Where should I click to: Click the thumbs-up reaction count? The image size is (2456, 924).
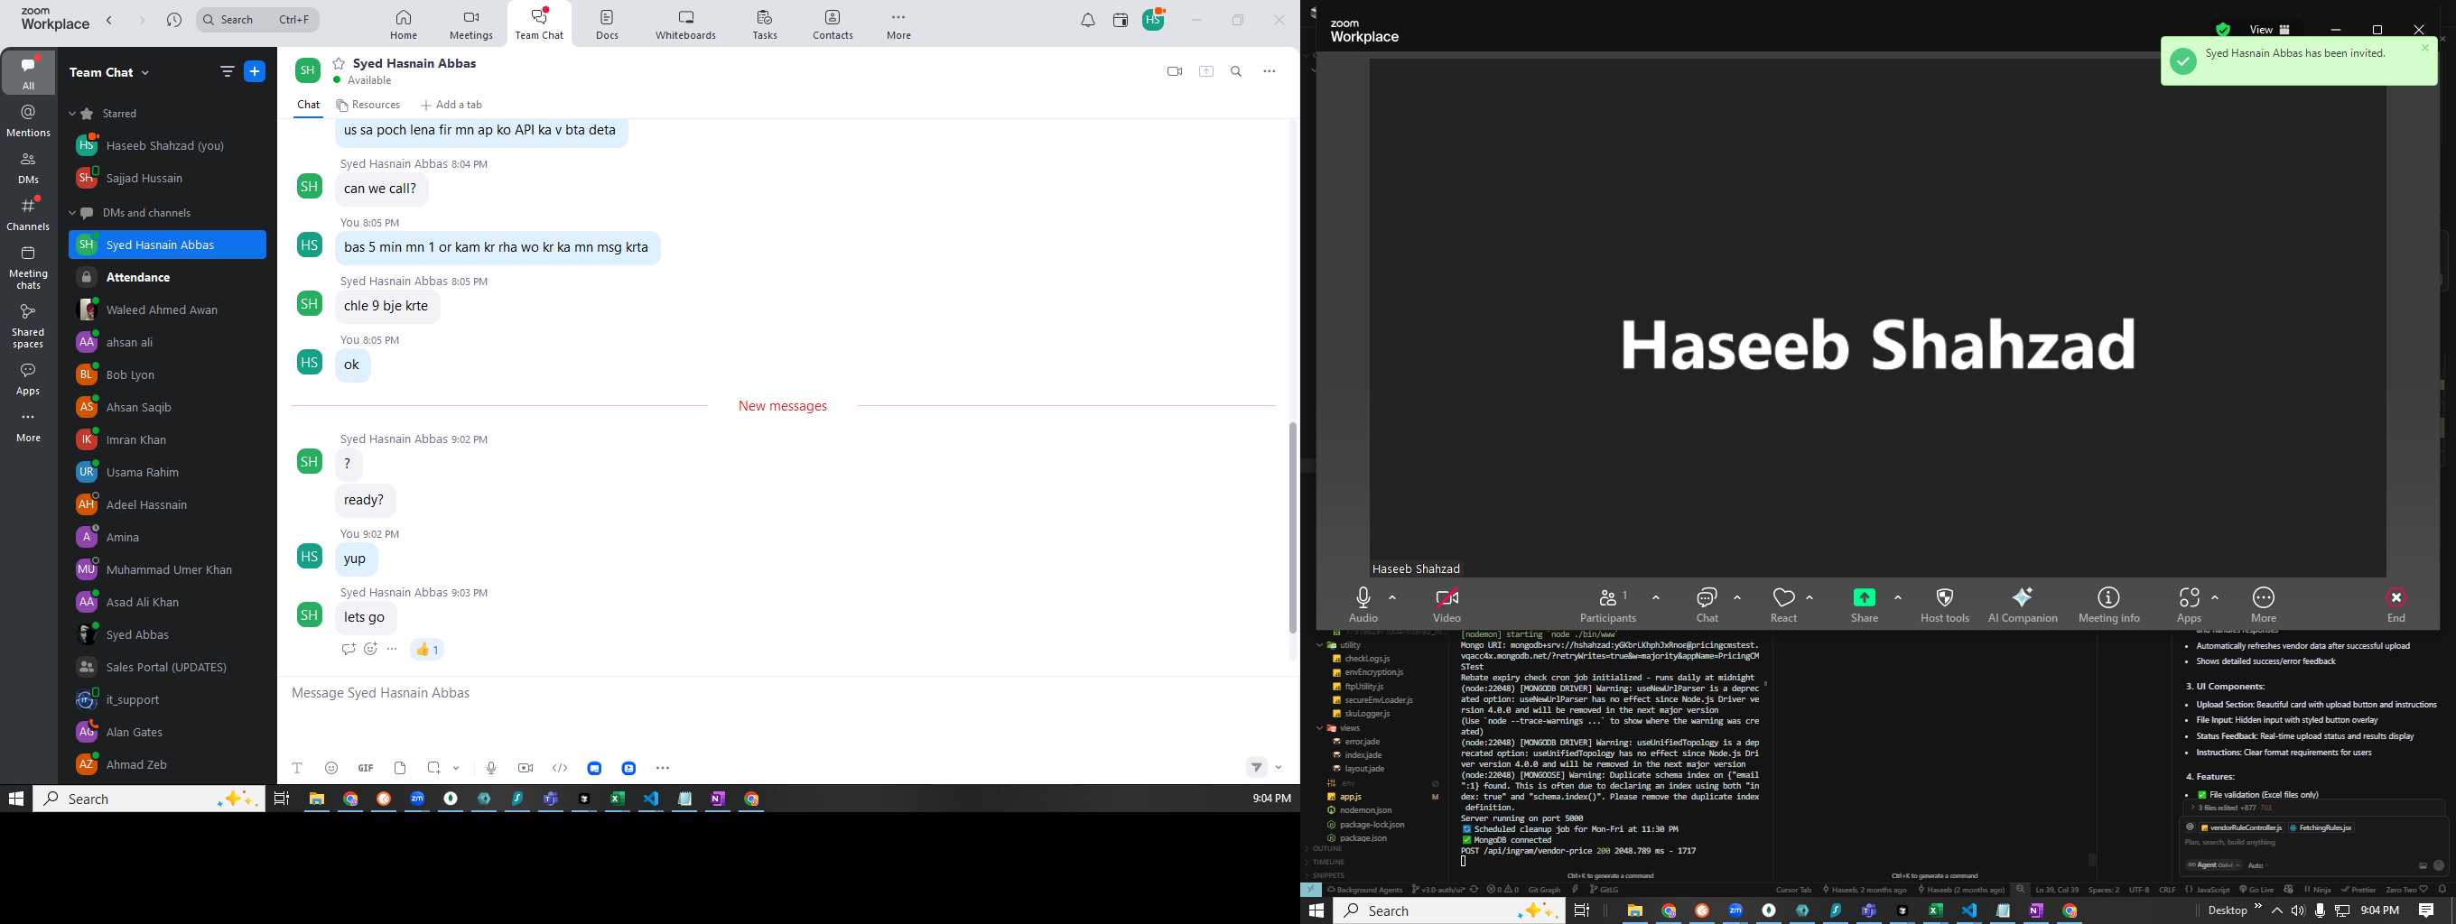[x=427, y=649]
